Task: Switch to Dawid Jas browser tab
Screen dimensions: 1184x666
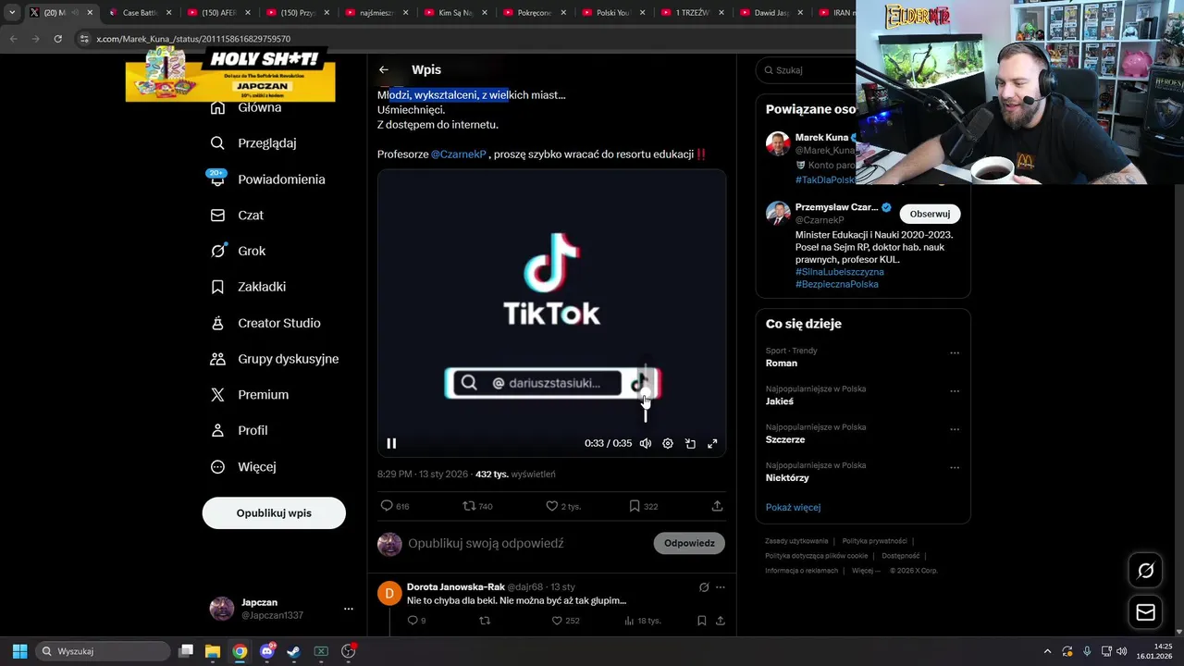Action: coord(771,13)
